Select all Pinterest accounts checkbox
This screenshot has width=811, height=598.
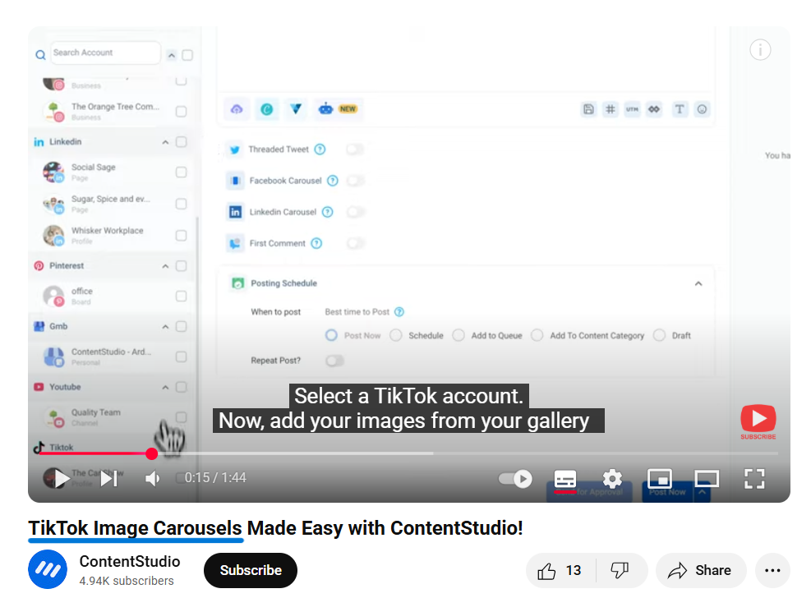(x=181, y=265)
